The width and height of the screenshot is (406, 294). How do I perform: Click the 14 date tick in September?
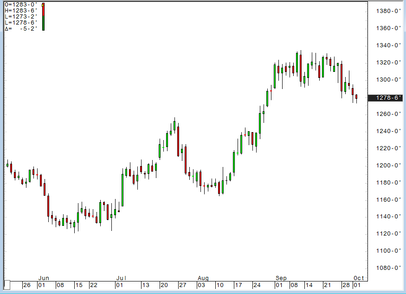coord(309,285)
